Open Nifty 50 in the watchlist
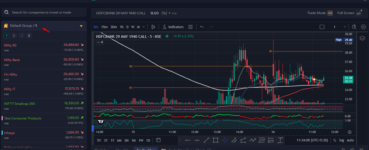369x150 pixels. click(44, 48)
